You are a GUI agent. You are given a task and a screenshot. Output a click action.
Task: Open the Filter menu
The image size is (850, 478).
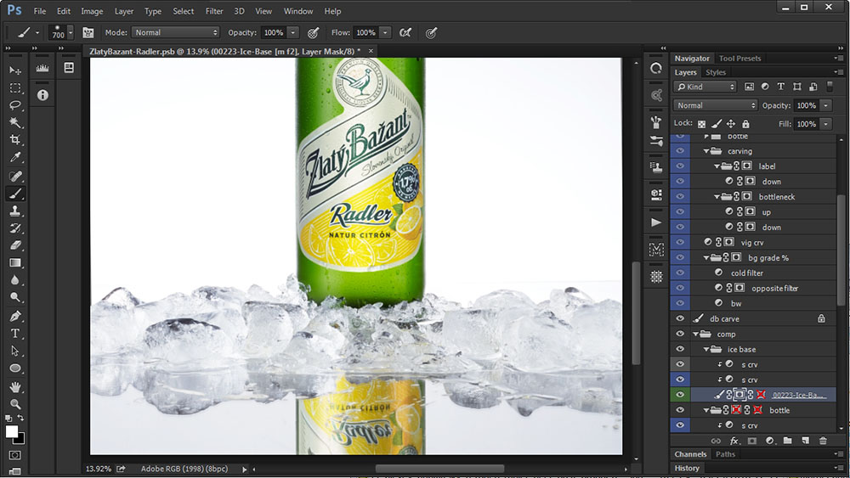coord(214,11)
